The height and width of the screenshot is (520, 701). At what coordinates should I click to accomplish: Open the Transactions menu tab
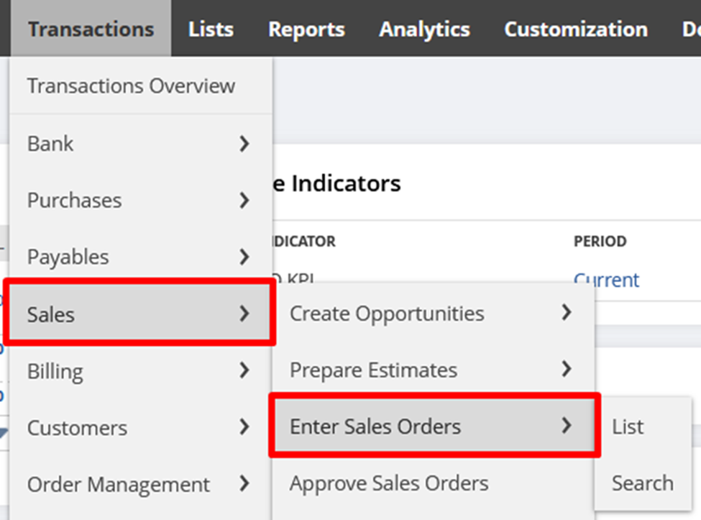point(91,29)
